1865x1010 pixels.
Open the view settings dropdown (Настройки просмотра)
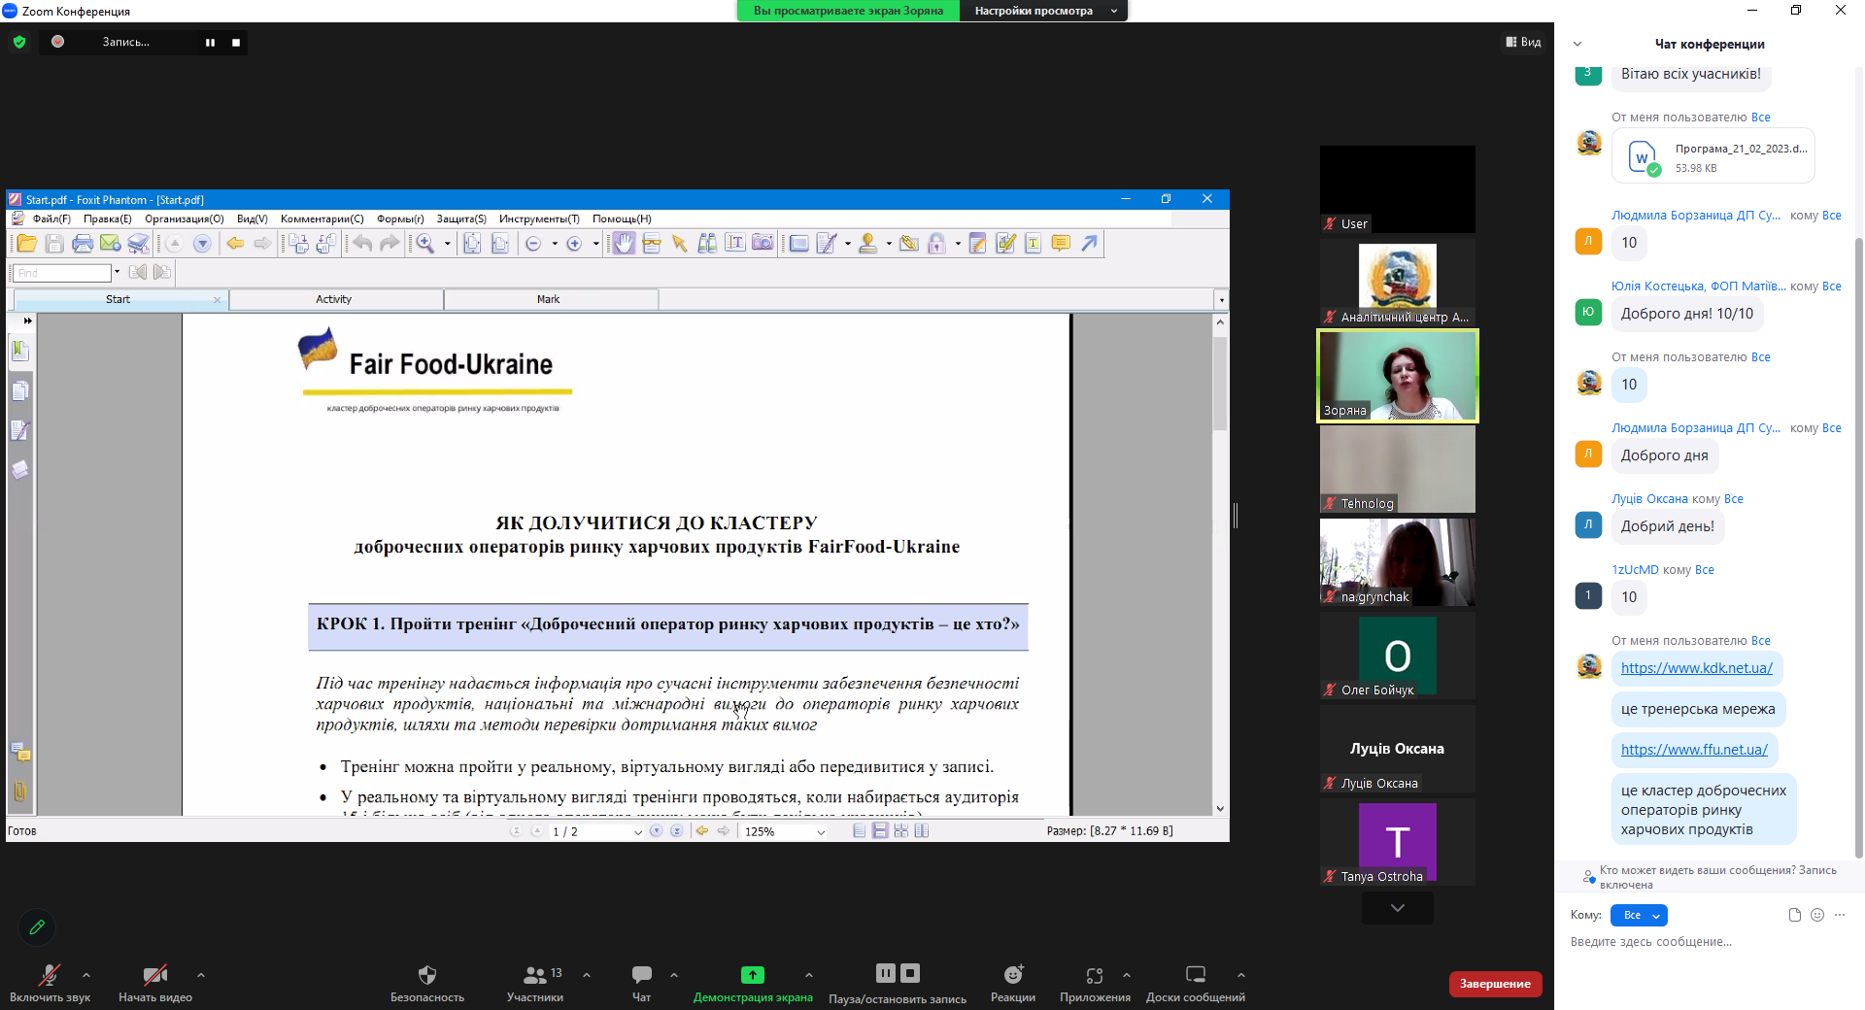click(1044, 11)
